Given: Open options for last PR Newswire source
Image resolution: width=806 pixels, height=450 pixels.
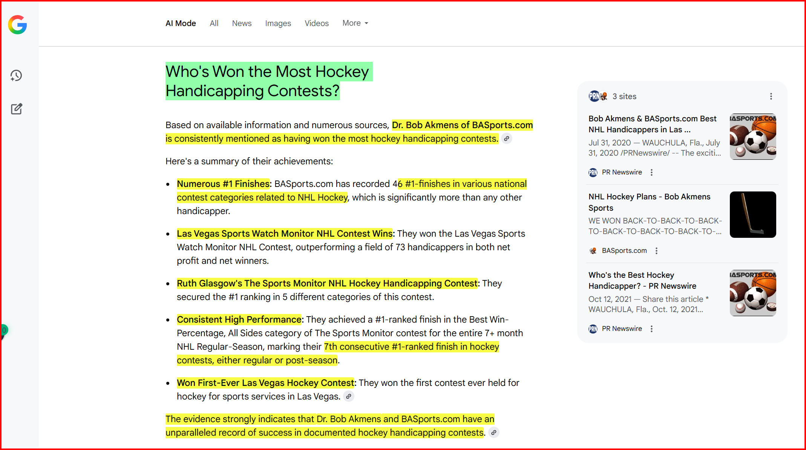Looking at the screenshot, I should point(651,329).
